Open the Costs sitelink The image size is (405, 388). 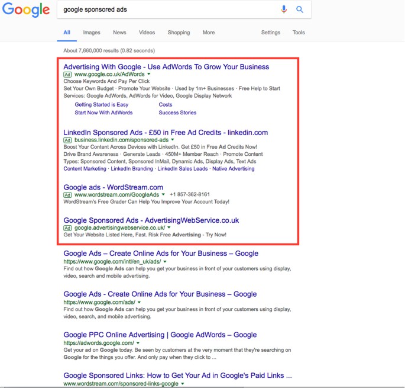pos(166,105)
